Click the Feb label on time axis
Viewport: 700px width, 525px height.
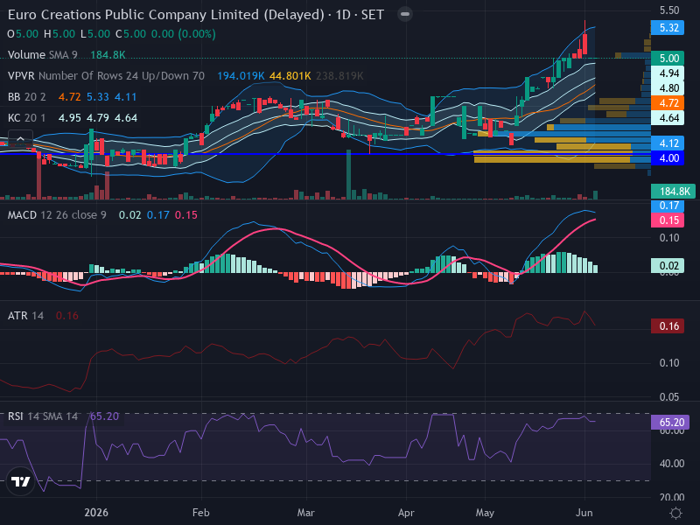tap(201, 513)
